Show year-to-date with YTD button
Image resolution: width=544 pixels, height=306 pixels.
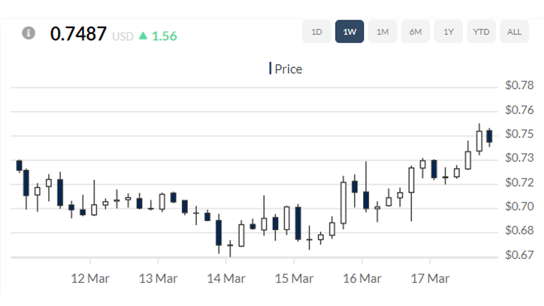(x=481, y=31)
